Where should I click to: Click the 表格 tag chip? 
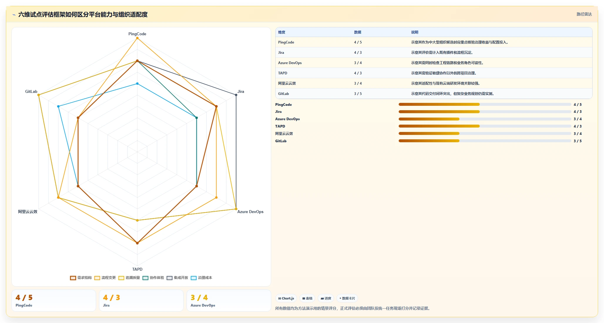click(x=307, y=298)
